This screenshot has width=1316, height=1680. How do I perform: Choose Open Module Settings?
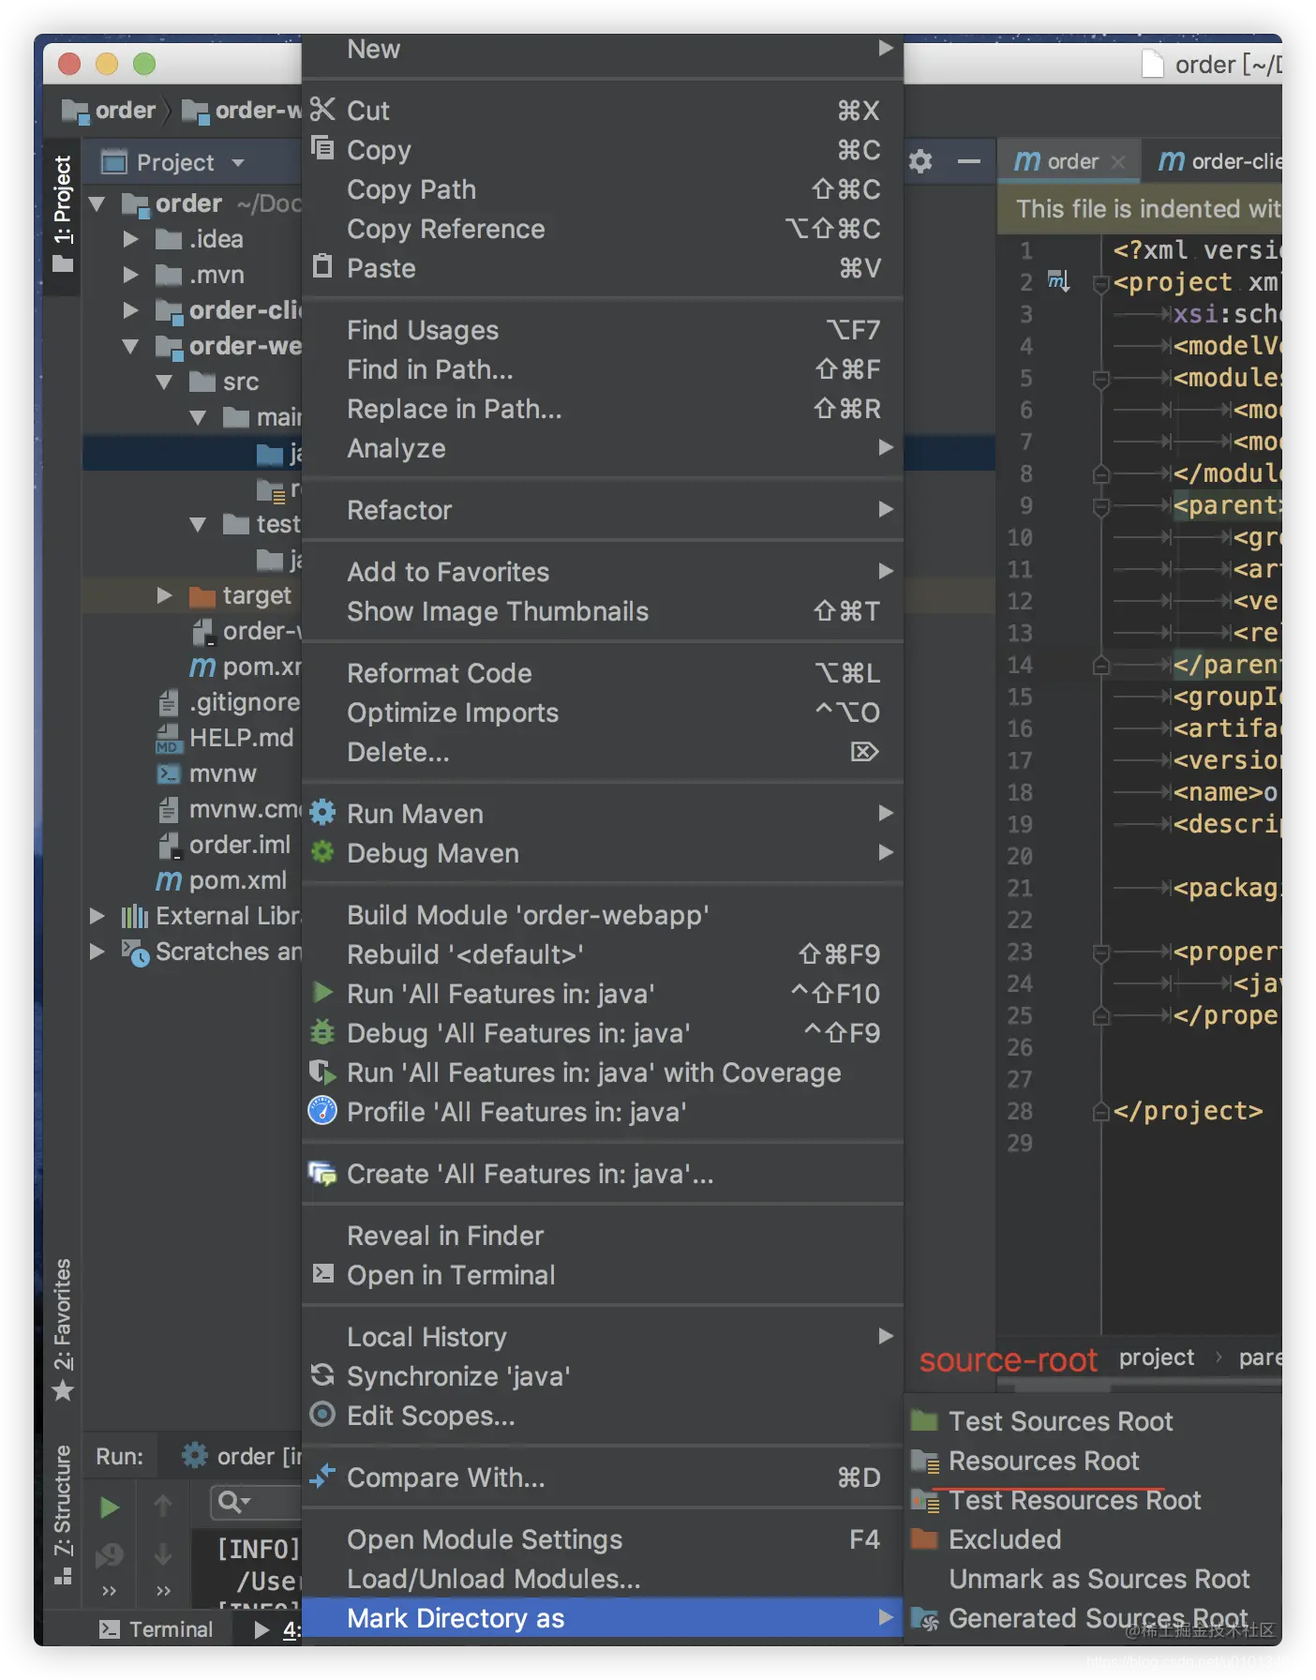(603, 1539)
